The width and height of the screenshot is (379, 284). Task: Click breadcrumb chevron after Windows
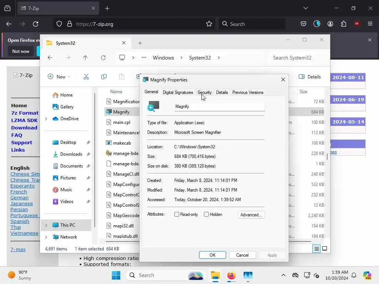point(181,58)
